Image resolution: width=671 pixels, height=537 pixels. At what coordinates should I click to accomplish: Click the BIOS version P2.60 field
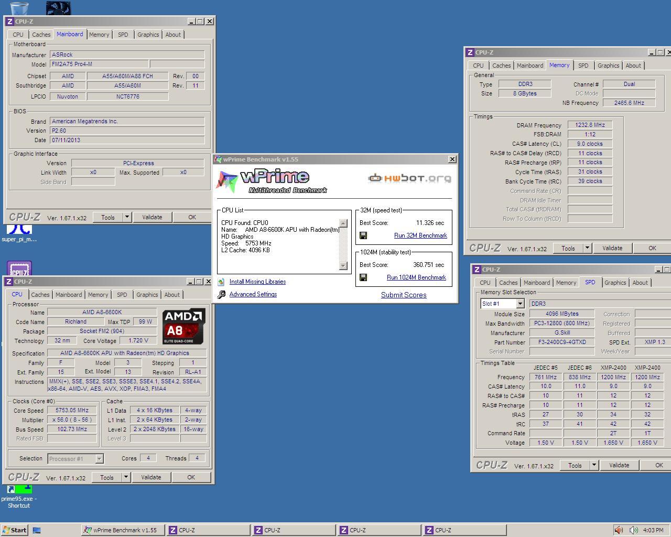[127, 131]
